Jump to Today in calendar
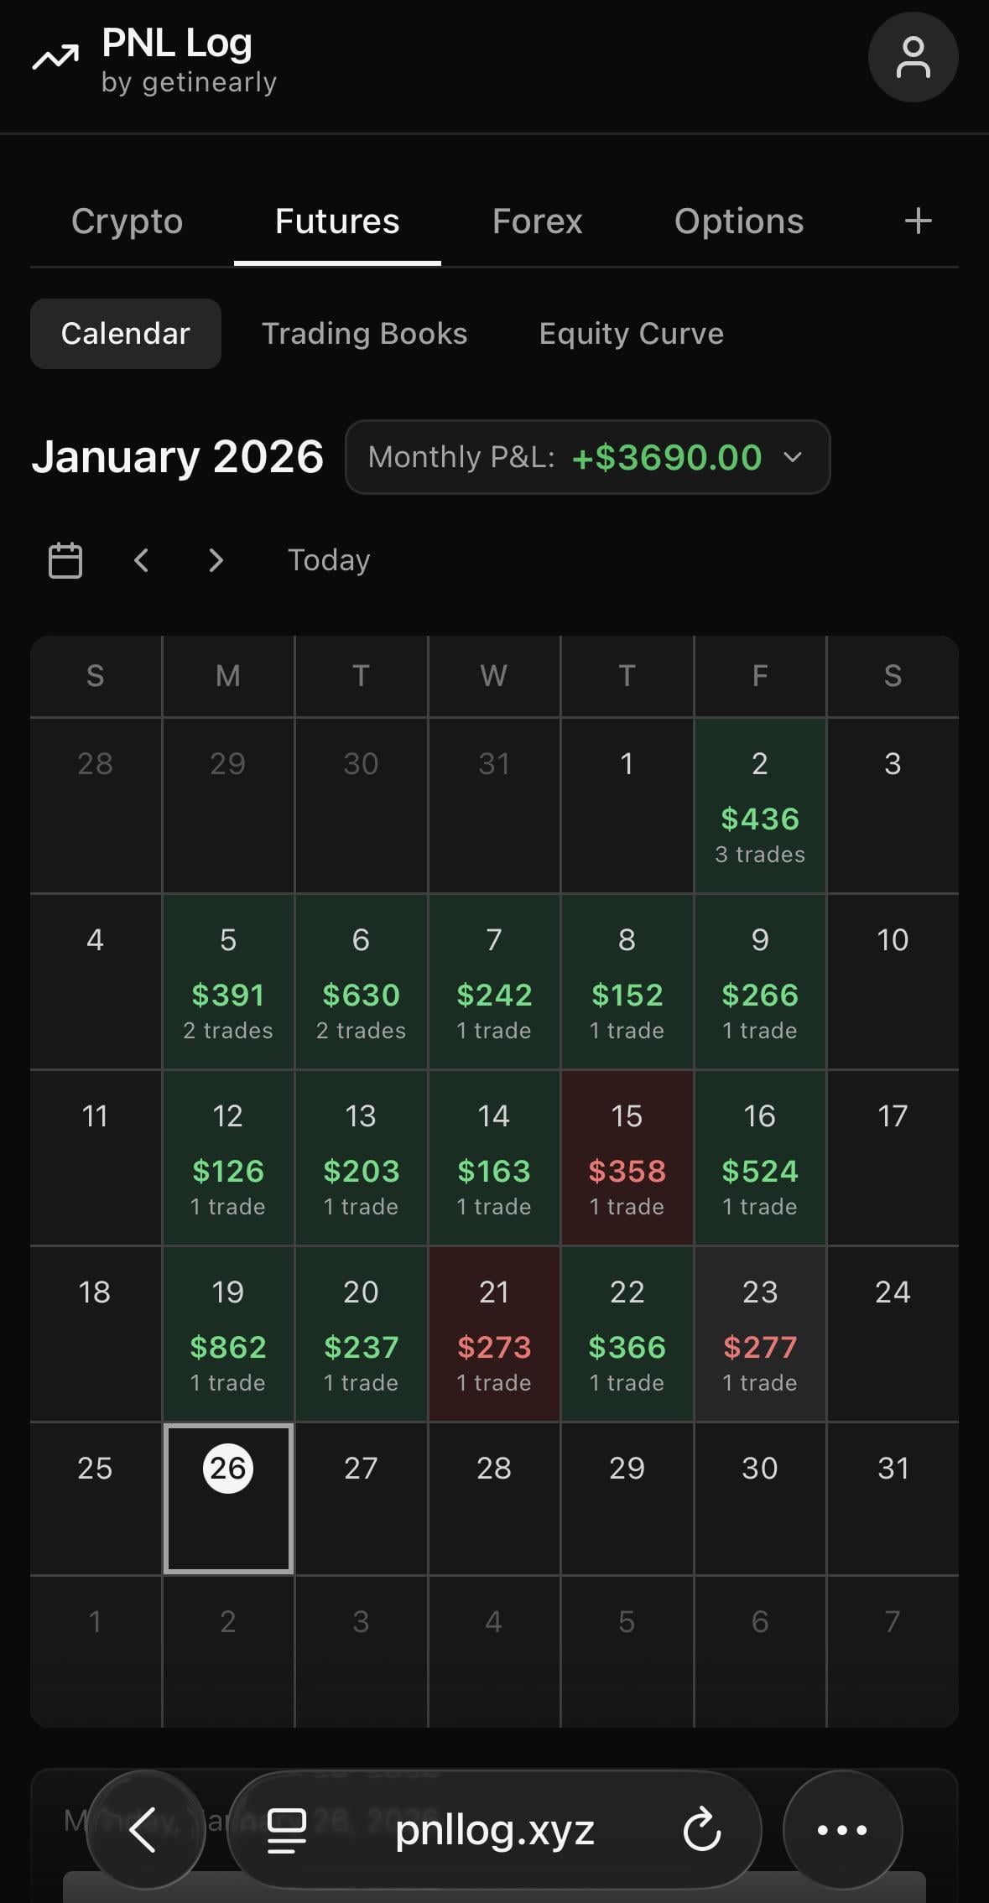Viewport: 989px width, 1903px height. (329, 560)
